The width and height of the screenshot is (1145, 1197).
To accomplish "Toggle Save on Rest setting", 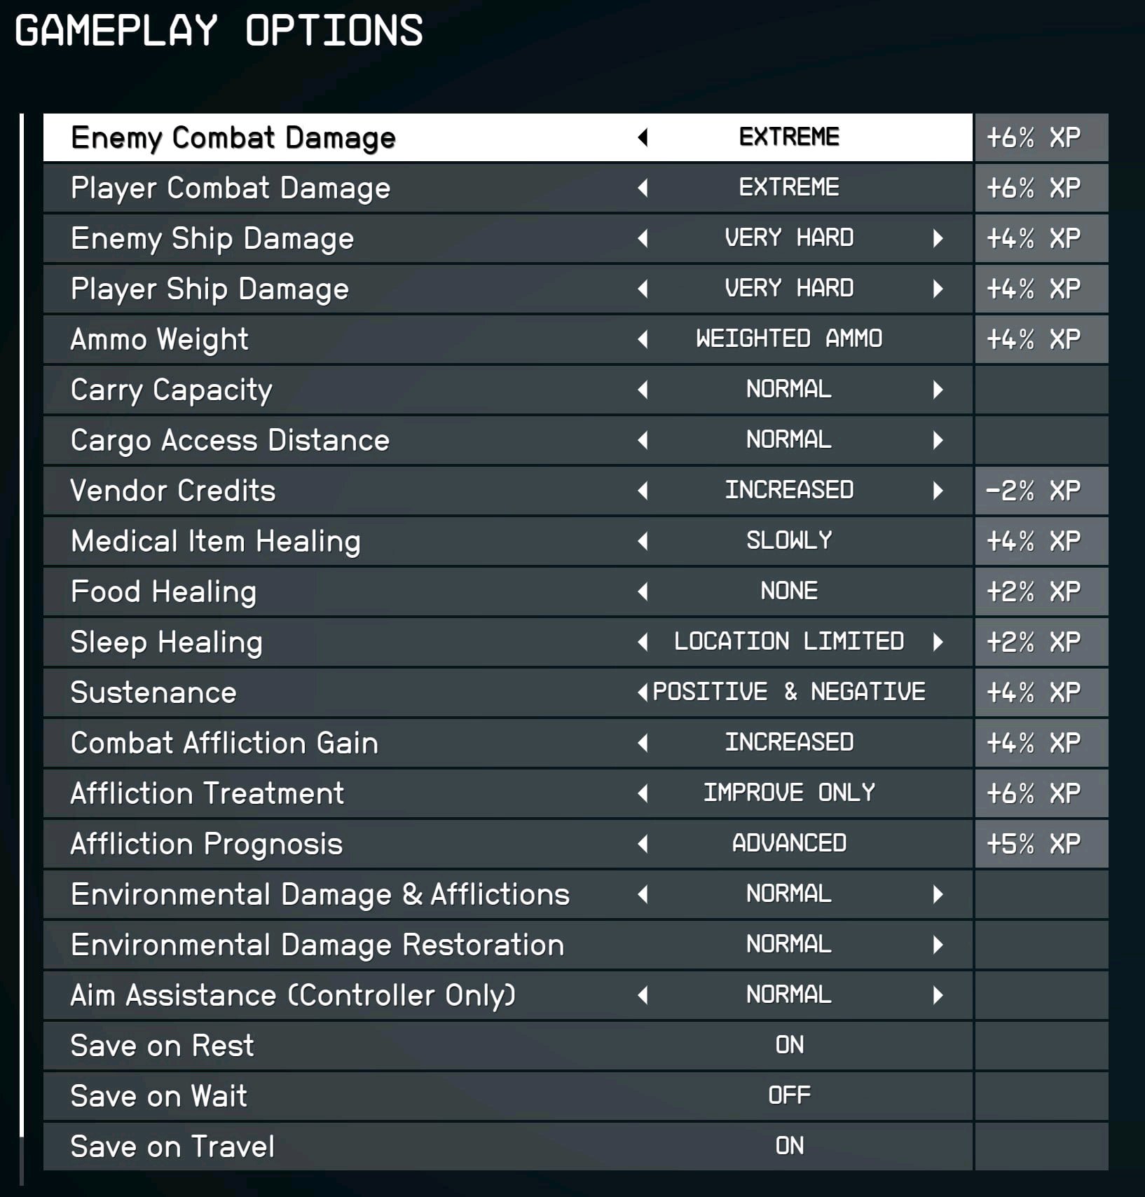I will click(x=789, y=1046).
